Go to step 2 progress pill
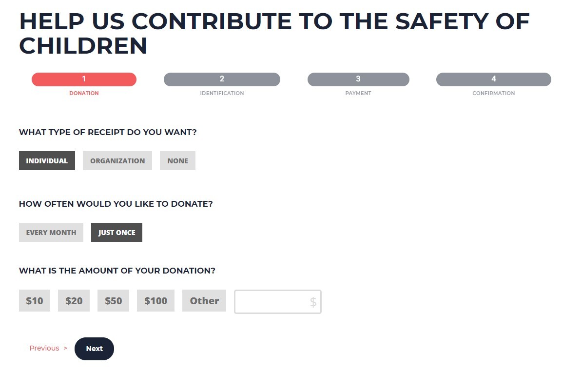The width and height of the screenshot is (582, 372). (x=222, y=79)
